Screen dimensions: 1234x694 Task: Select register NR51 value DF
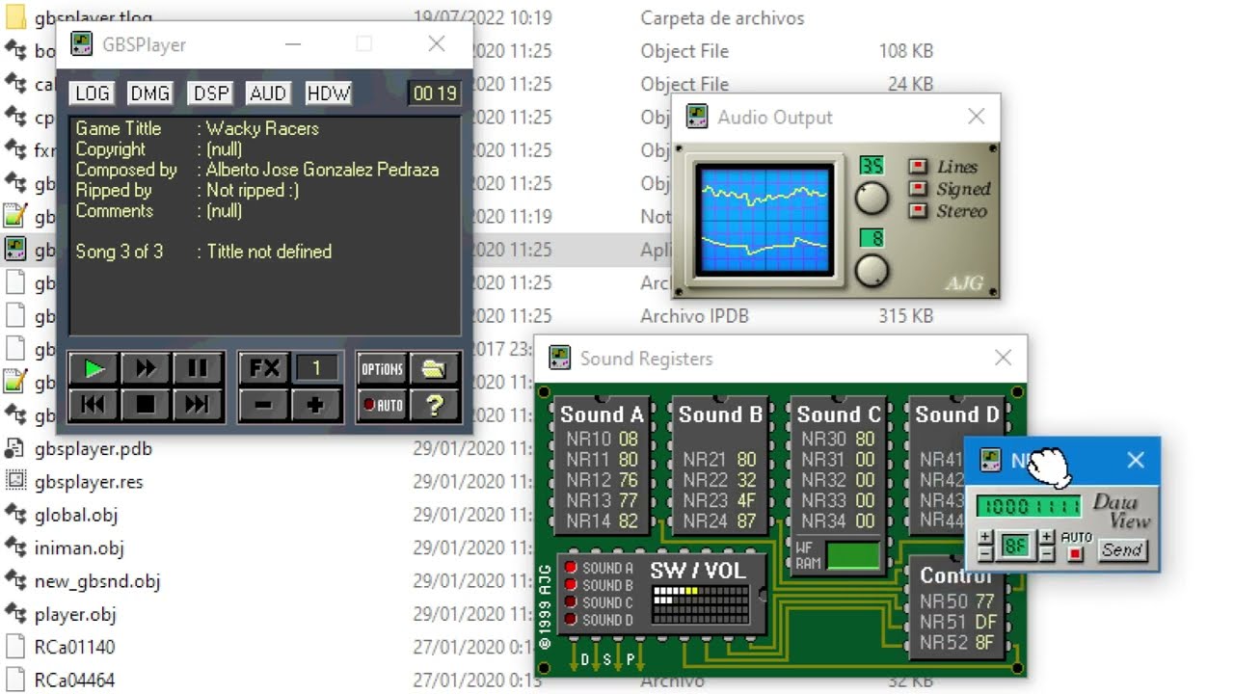click(957, 622)
